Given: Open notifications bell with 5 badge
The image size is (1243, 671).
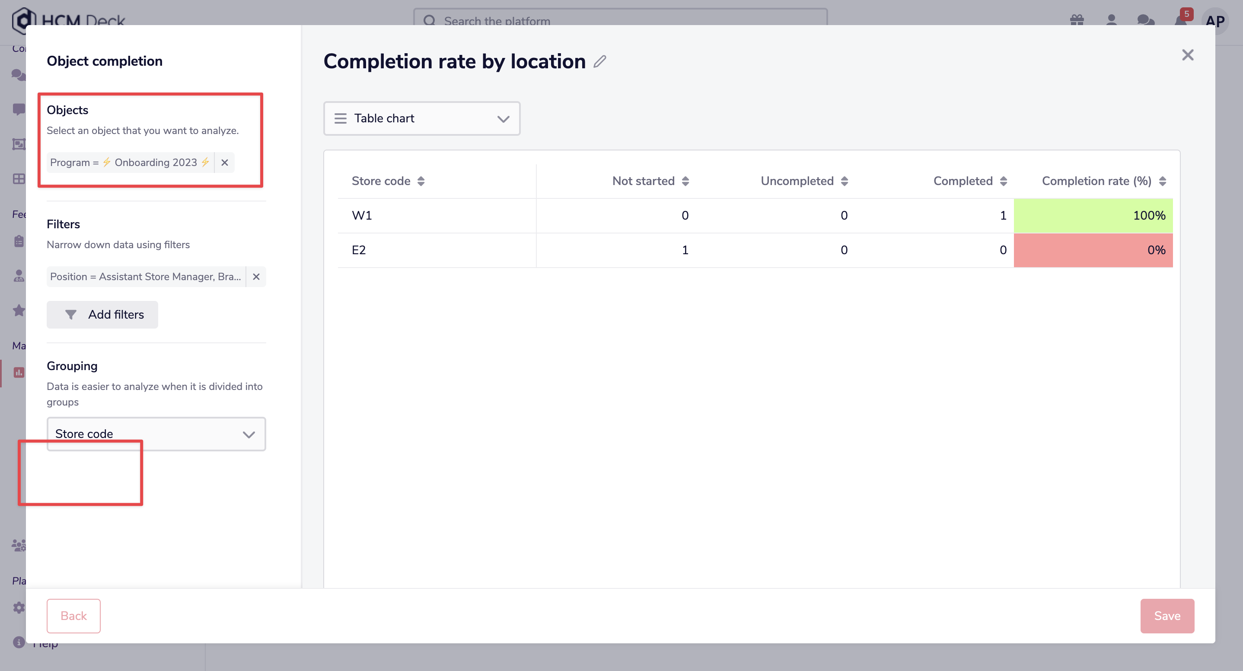Looking at the screenshot, I should (1181, 19).
